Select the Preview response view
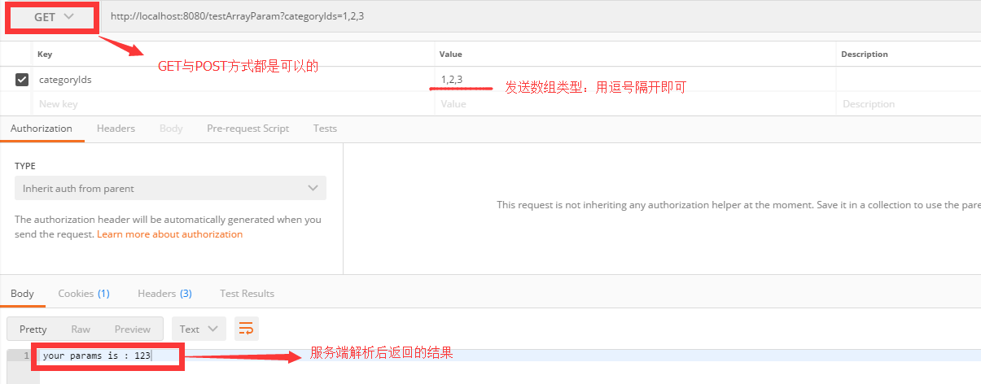Viewport: 981px width, 384px height. 133,329
